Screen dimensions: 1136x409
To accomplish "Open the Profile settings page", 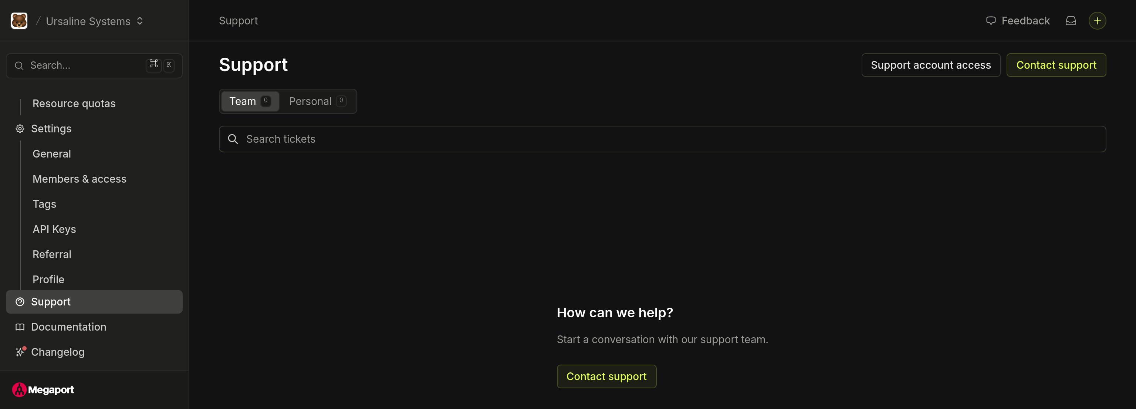I will [x=48, y=279].
